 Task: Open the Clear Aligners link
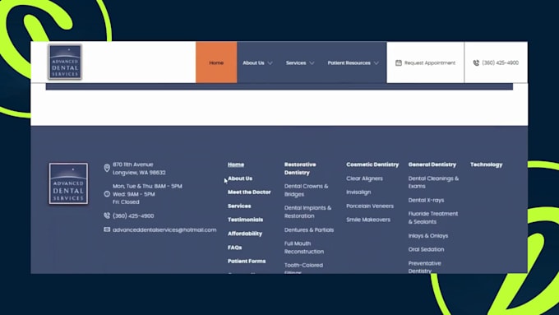tap(364, 178)
